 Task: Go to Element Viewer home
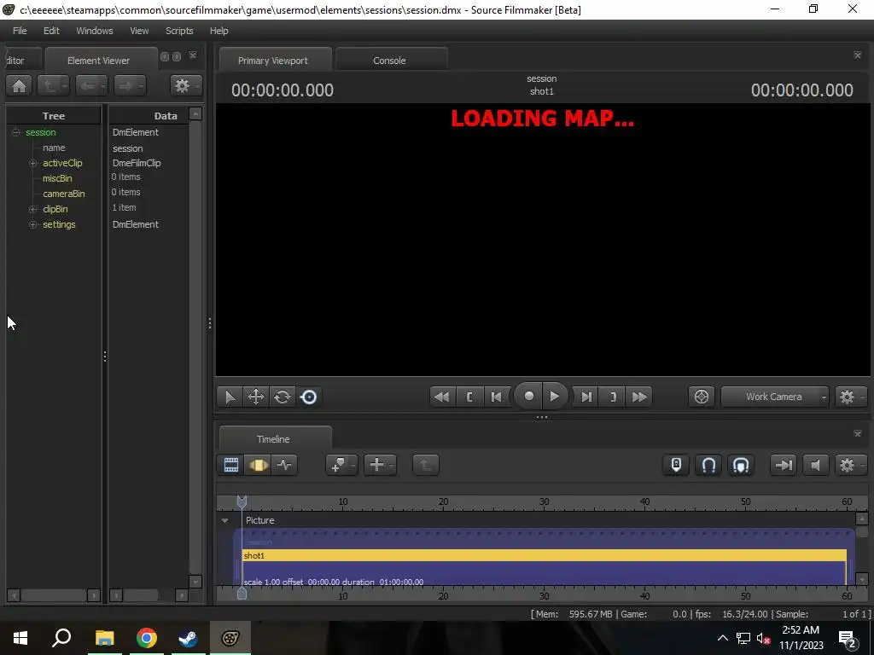(19, 86)
